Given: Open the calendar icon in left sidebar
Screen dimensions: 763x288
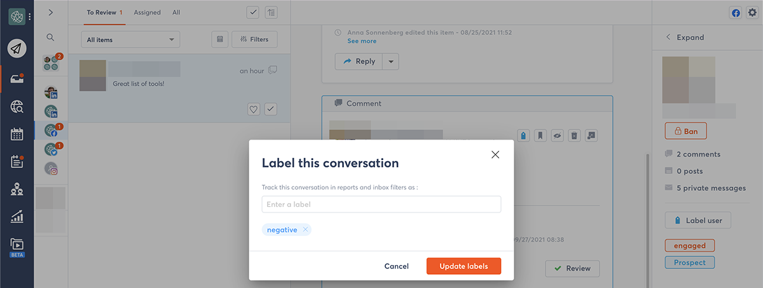Looking at the screenshot, I should 17,134.
